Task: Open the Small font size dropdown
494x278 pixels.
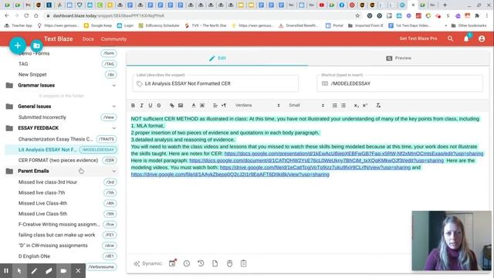Action: click(306, 105)
